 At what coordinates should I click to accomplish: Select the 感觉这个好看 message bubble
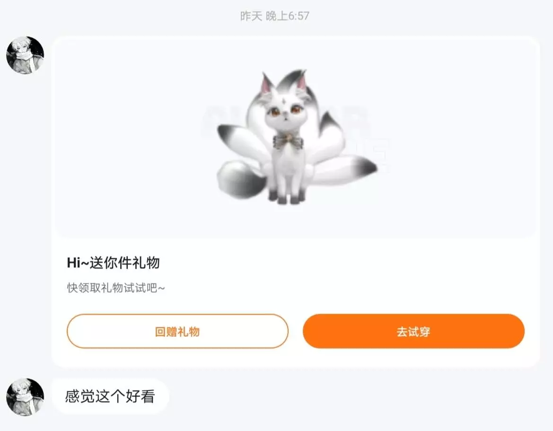110,396
